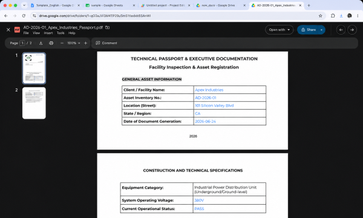Open the profile avatar
363x218 pixels.
coord(350,16)
